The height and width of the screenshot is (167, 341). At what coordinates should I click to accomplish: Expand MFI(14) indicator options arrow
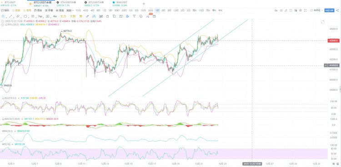[12, 144]
